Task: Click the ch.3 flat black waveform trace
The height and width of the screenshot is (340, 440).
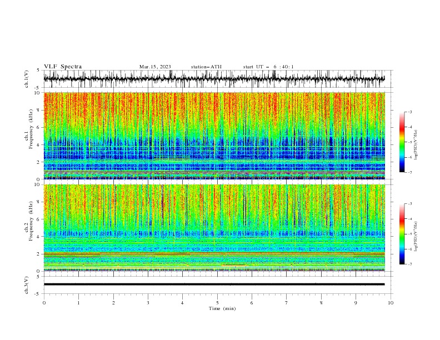Action: [x=214, y=284]
